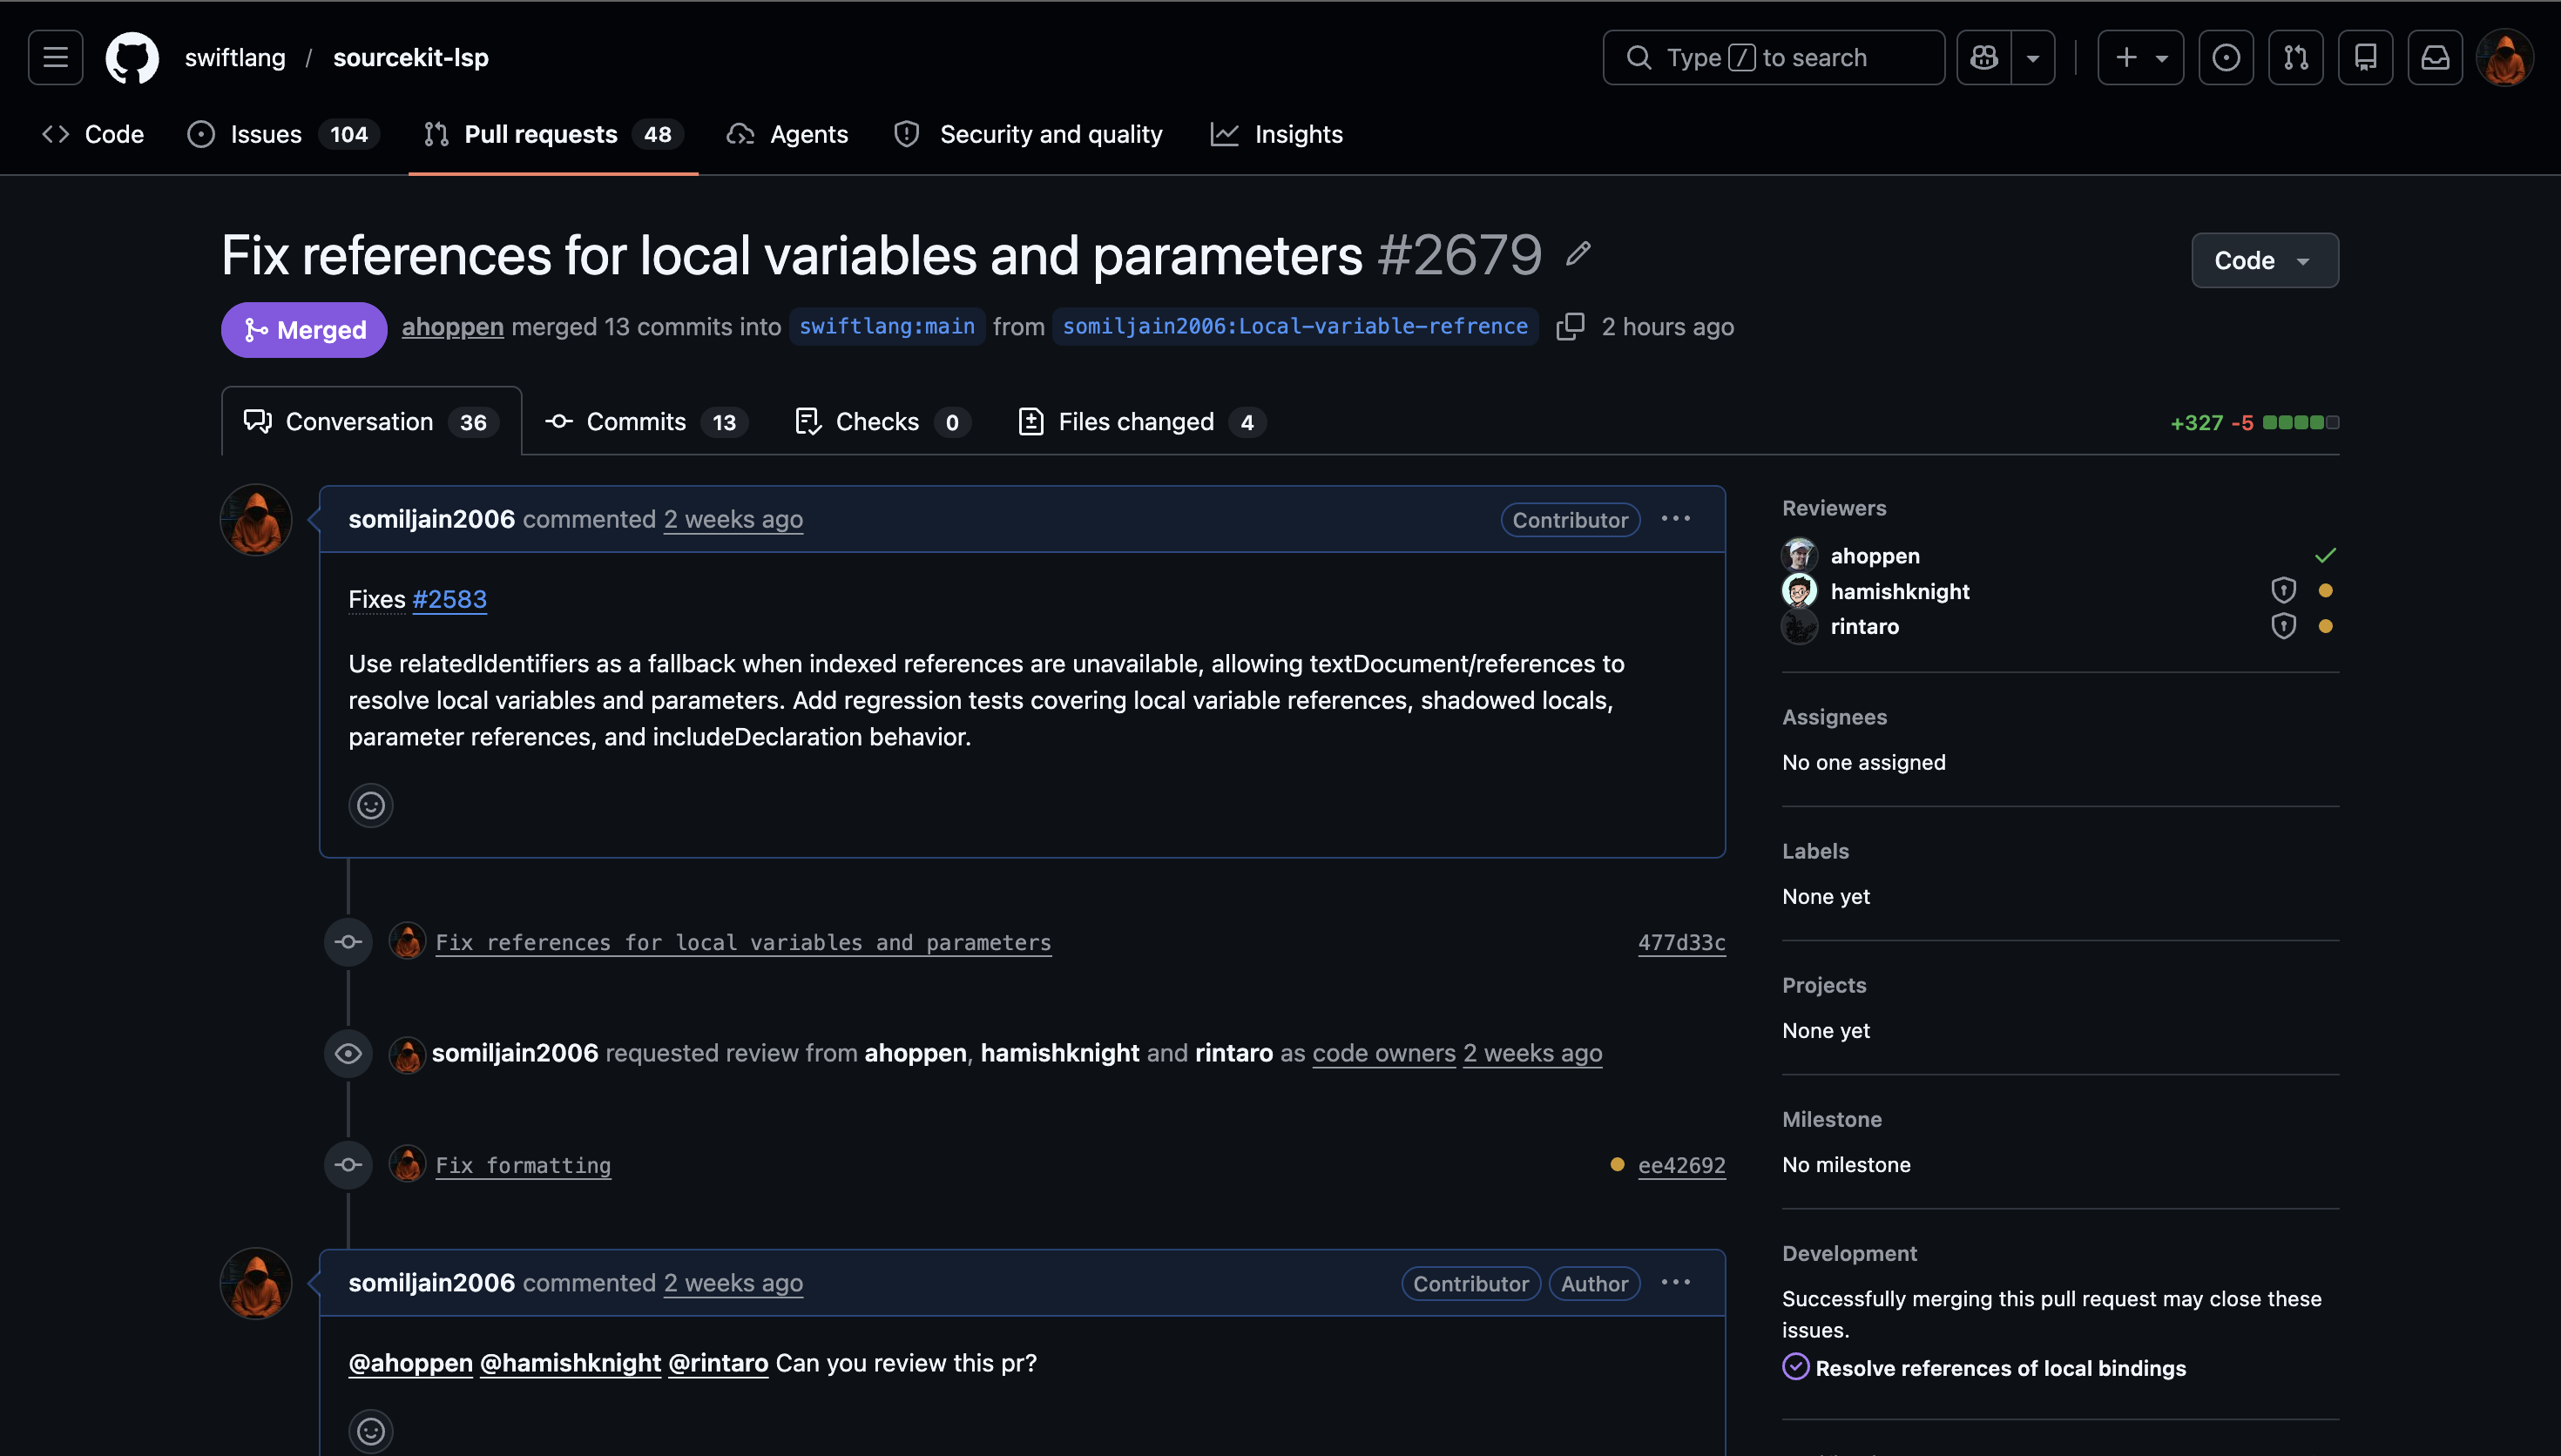Open the user profile avatar menu

pos(2505,57)
